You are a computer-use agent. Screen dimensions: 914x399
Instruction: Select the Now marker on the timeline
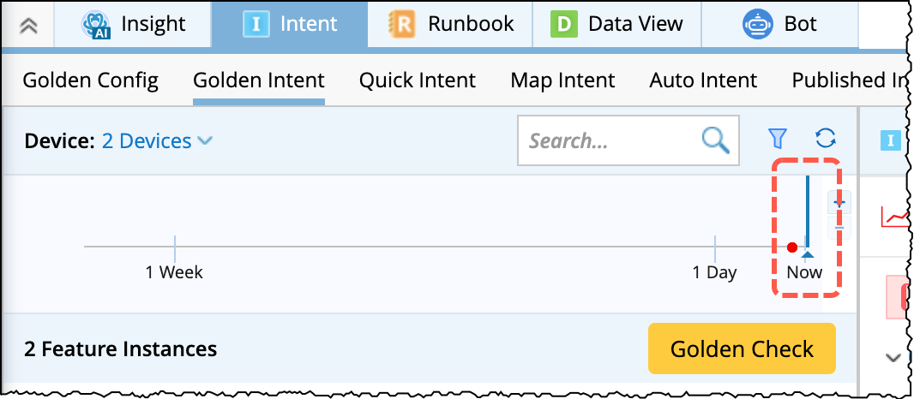pyautogui.click(x=806, y=253)
